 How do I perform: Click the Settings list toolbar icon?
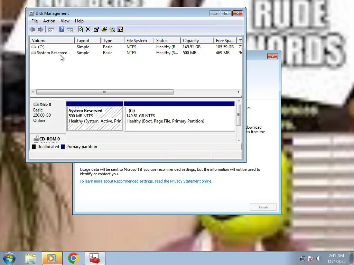[120, 30]
